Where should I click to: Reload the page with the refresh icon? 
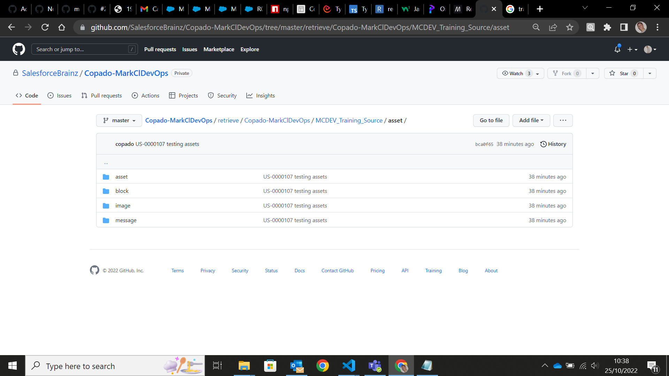coord(45,27)
